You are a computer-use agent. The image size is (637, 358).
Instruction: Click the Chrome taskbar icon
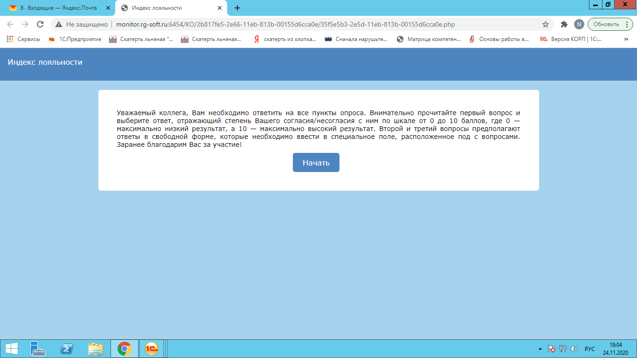click(x=124, y=349)
